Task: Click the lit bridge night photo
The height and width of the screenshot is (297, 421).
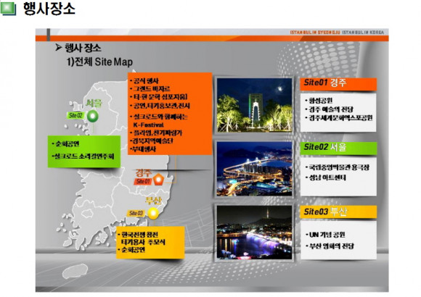Action: (254, 169)
